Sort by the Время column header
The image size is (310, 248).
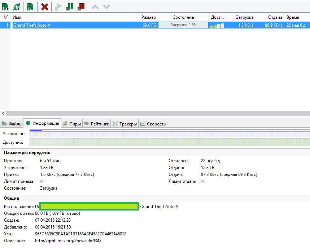[297, 17]
